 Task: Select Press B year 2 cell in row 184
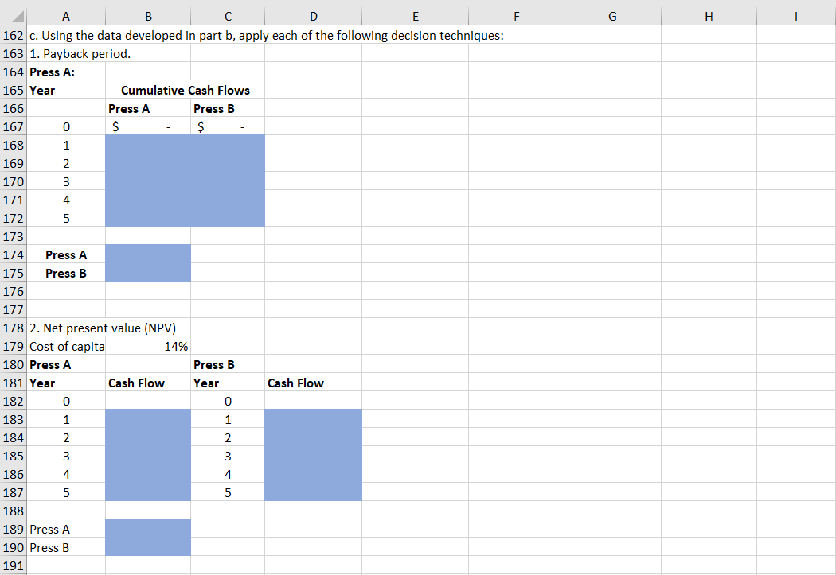pos(228,437)
